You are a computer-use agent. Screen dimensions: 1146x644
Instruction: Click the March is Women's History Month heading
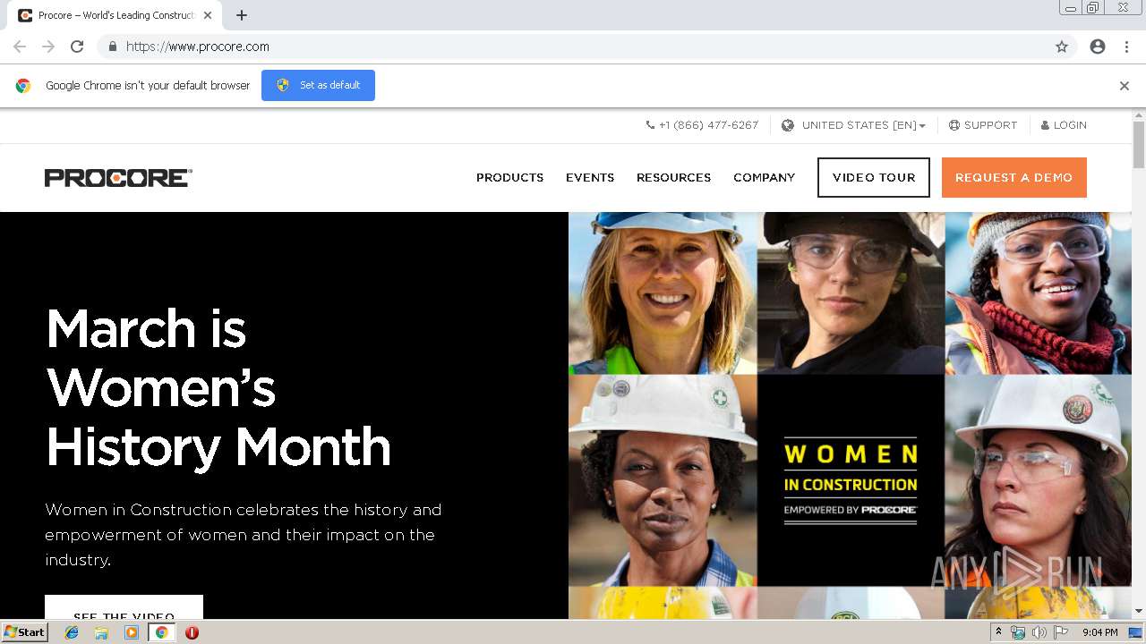(x=218, y=388)
